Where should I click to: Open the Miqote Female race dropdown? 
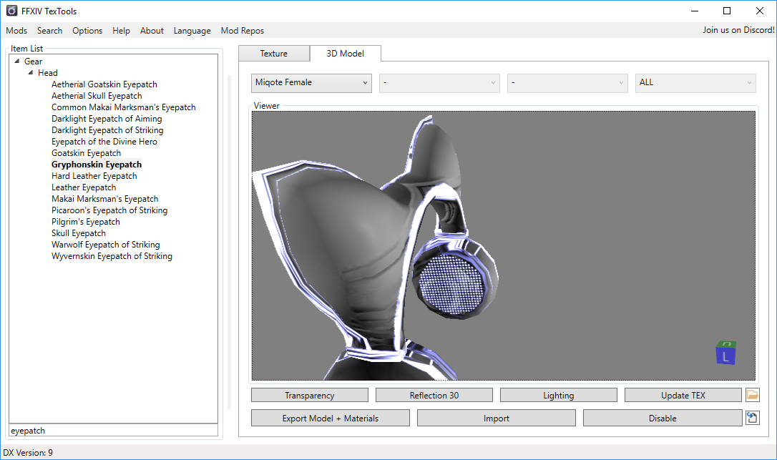[311, 82]
